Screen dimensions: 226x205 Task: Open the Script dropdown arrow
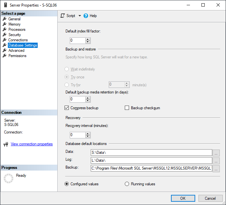click(80, 16)
